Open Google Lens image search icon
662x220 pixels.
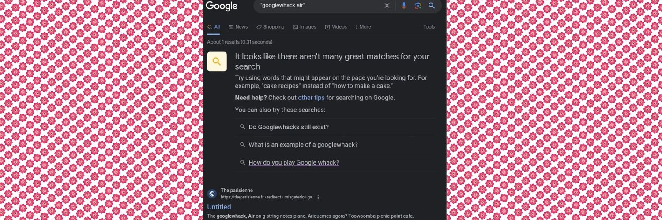point(418,6)
